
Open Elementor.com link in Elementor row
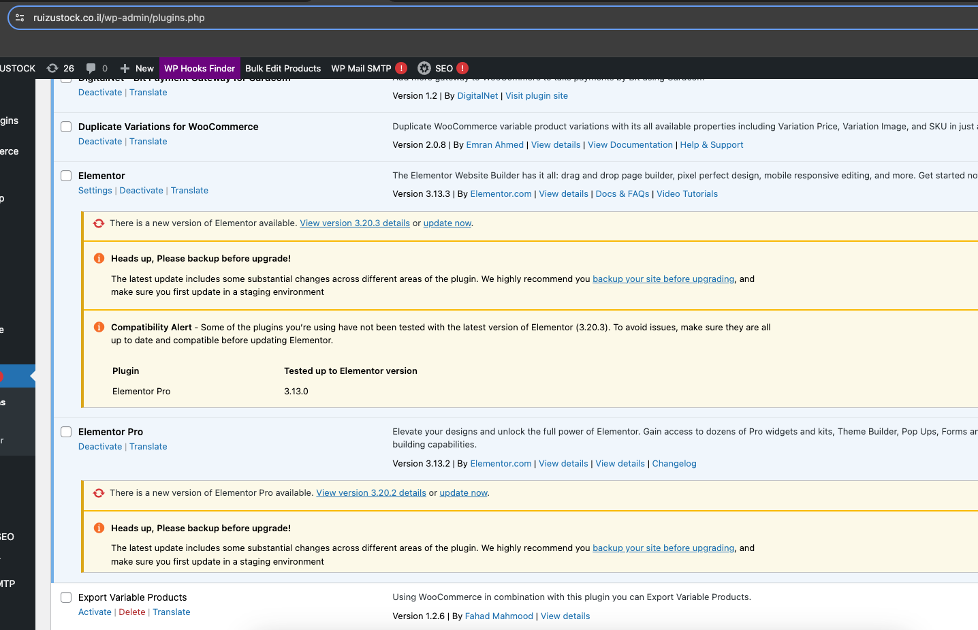501,194
